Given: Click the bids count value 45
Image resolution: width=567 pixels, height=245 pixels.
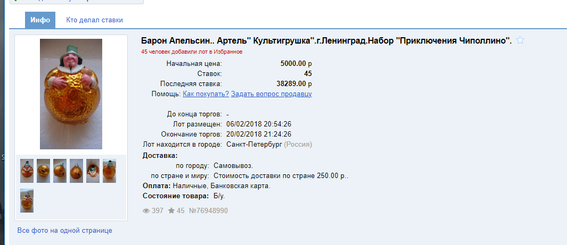Looking at the screenshot, I should tap(308, 74).
